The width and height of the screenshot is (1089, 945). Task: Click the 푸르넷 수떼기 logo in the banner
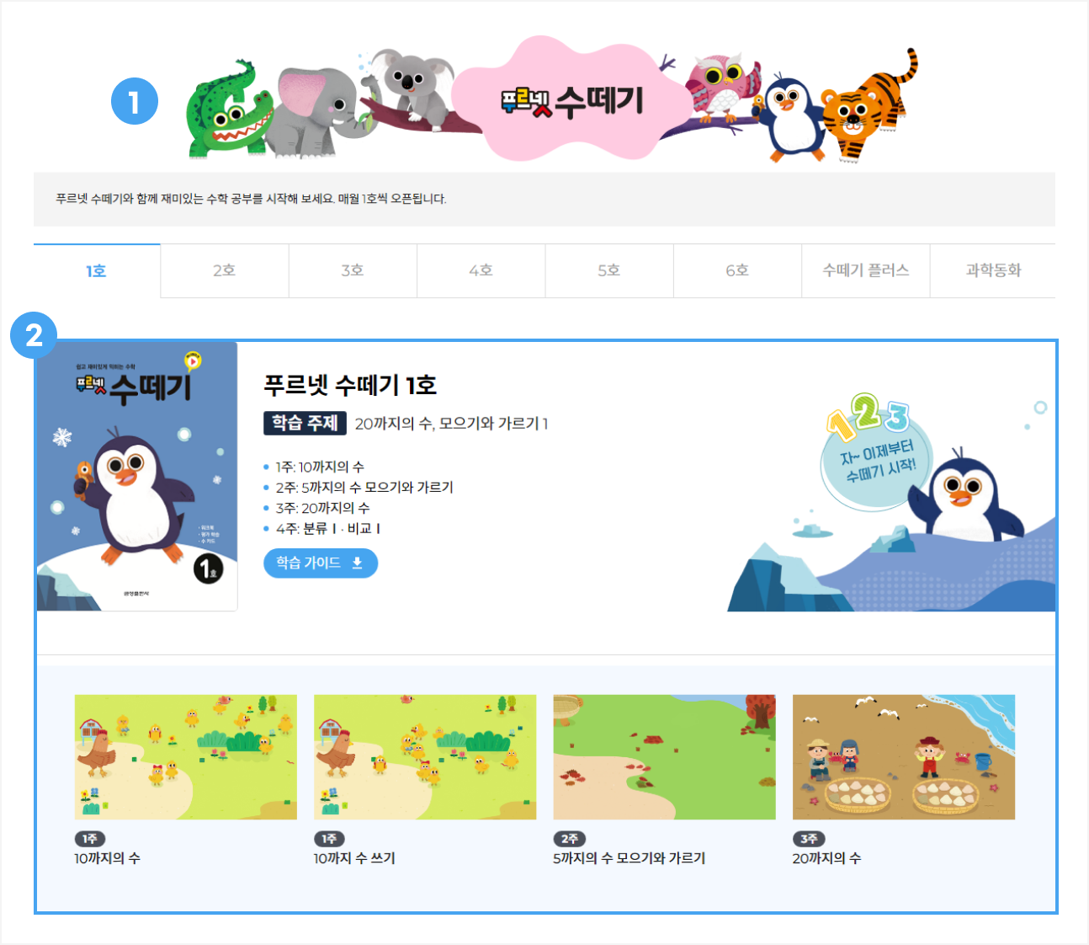coord(573,101)
